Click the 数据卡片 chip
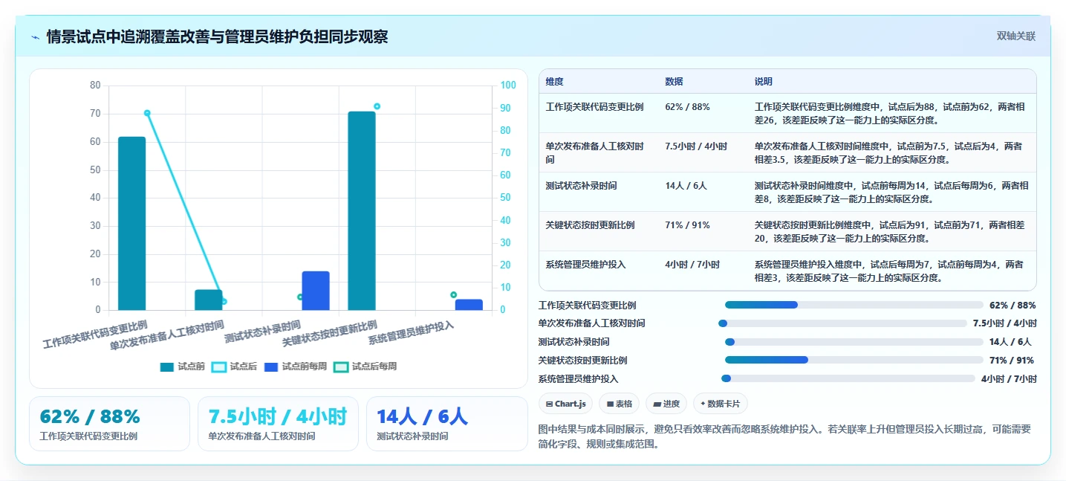 721,404
